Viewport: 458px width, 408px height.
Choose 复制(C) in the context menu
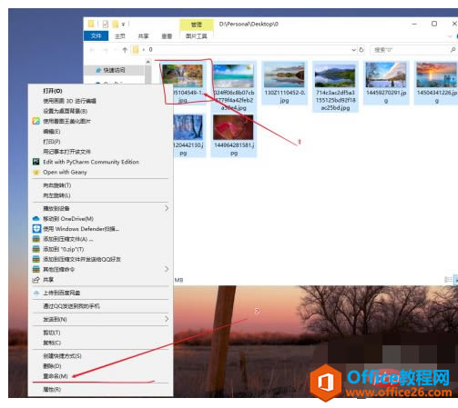[x=52, y=343]
